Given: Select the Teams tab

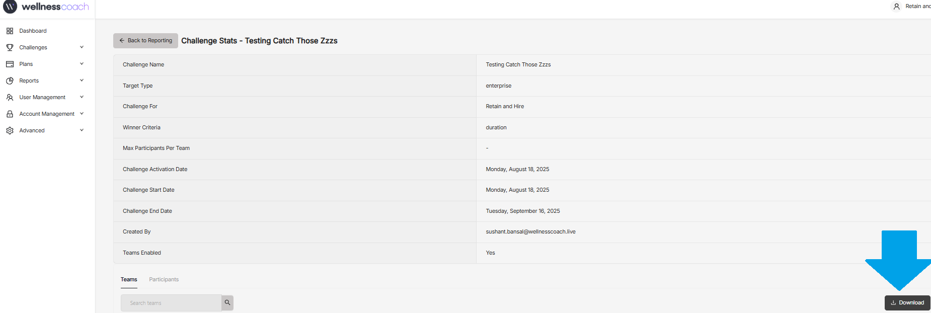Looking at the screenshot, I should pos(129,280).
